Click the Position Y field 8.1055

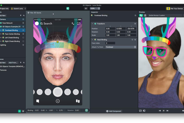point(121,29)
